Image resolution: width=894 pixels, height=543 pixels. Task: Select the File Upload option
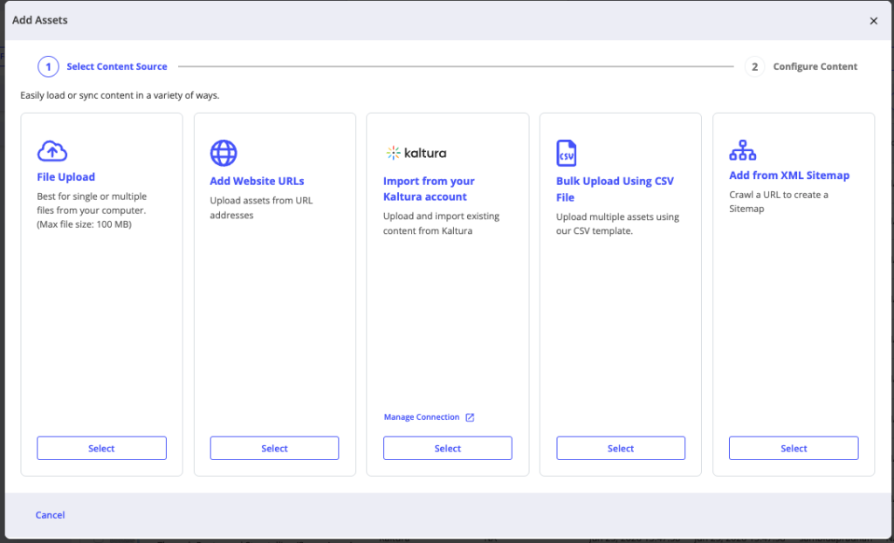(101, 449)
